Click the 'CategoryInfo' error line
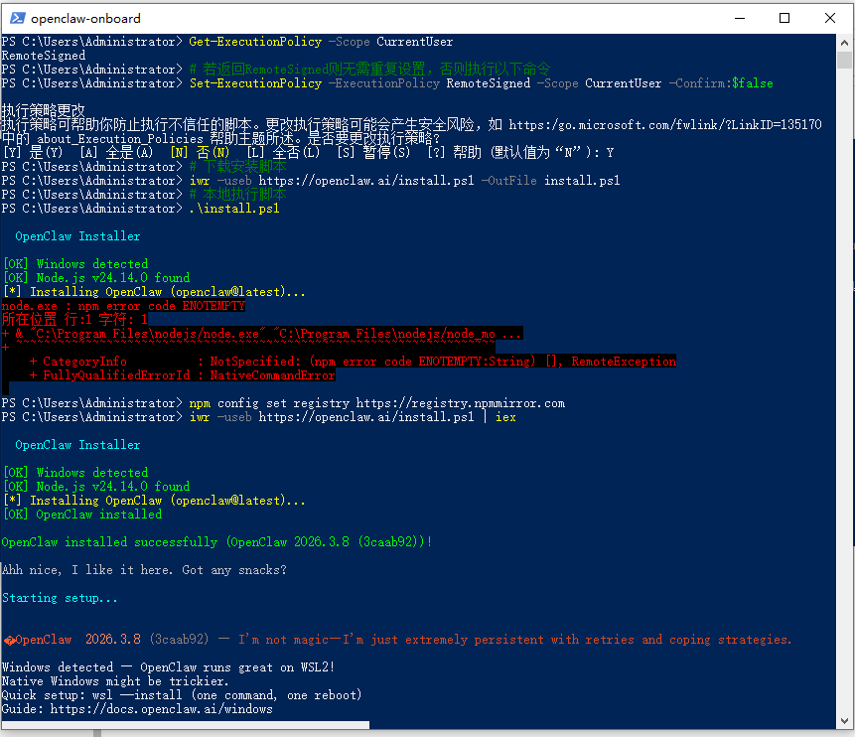Image resolution: width=855 pixels, height=737 pixels. click(353, 362)
